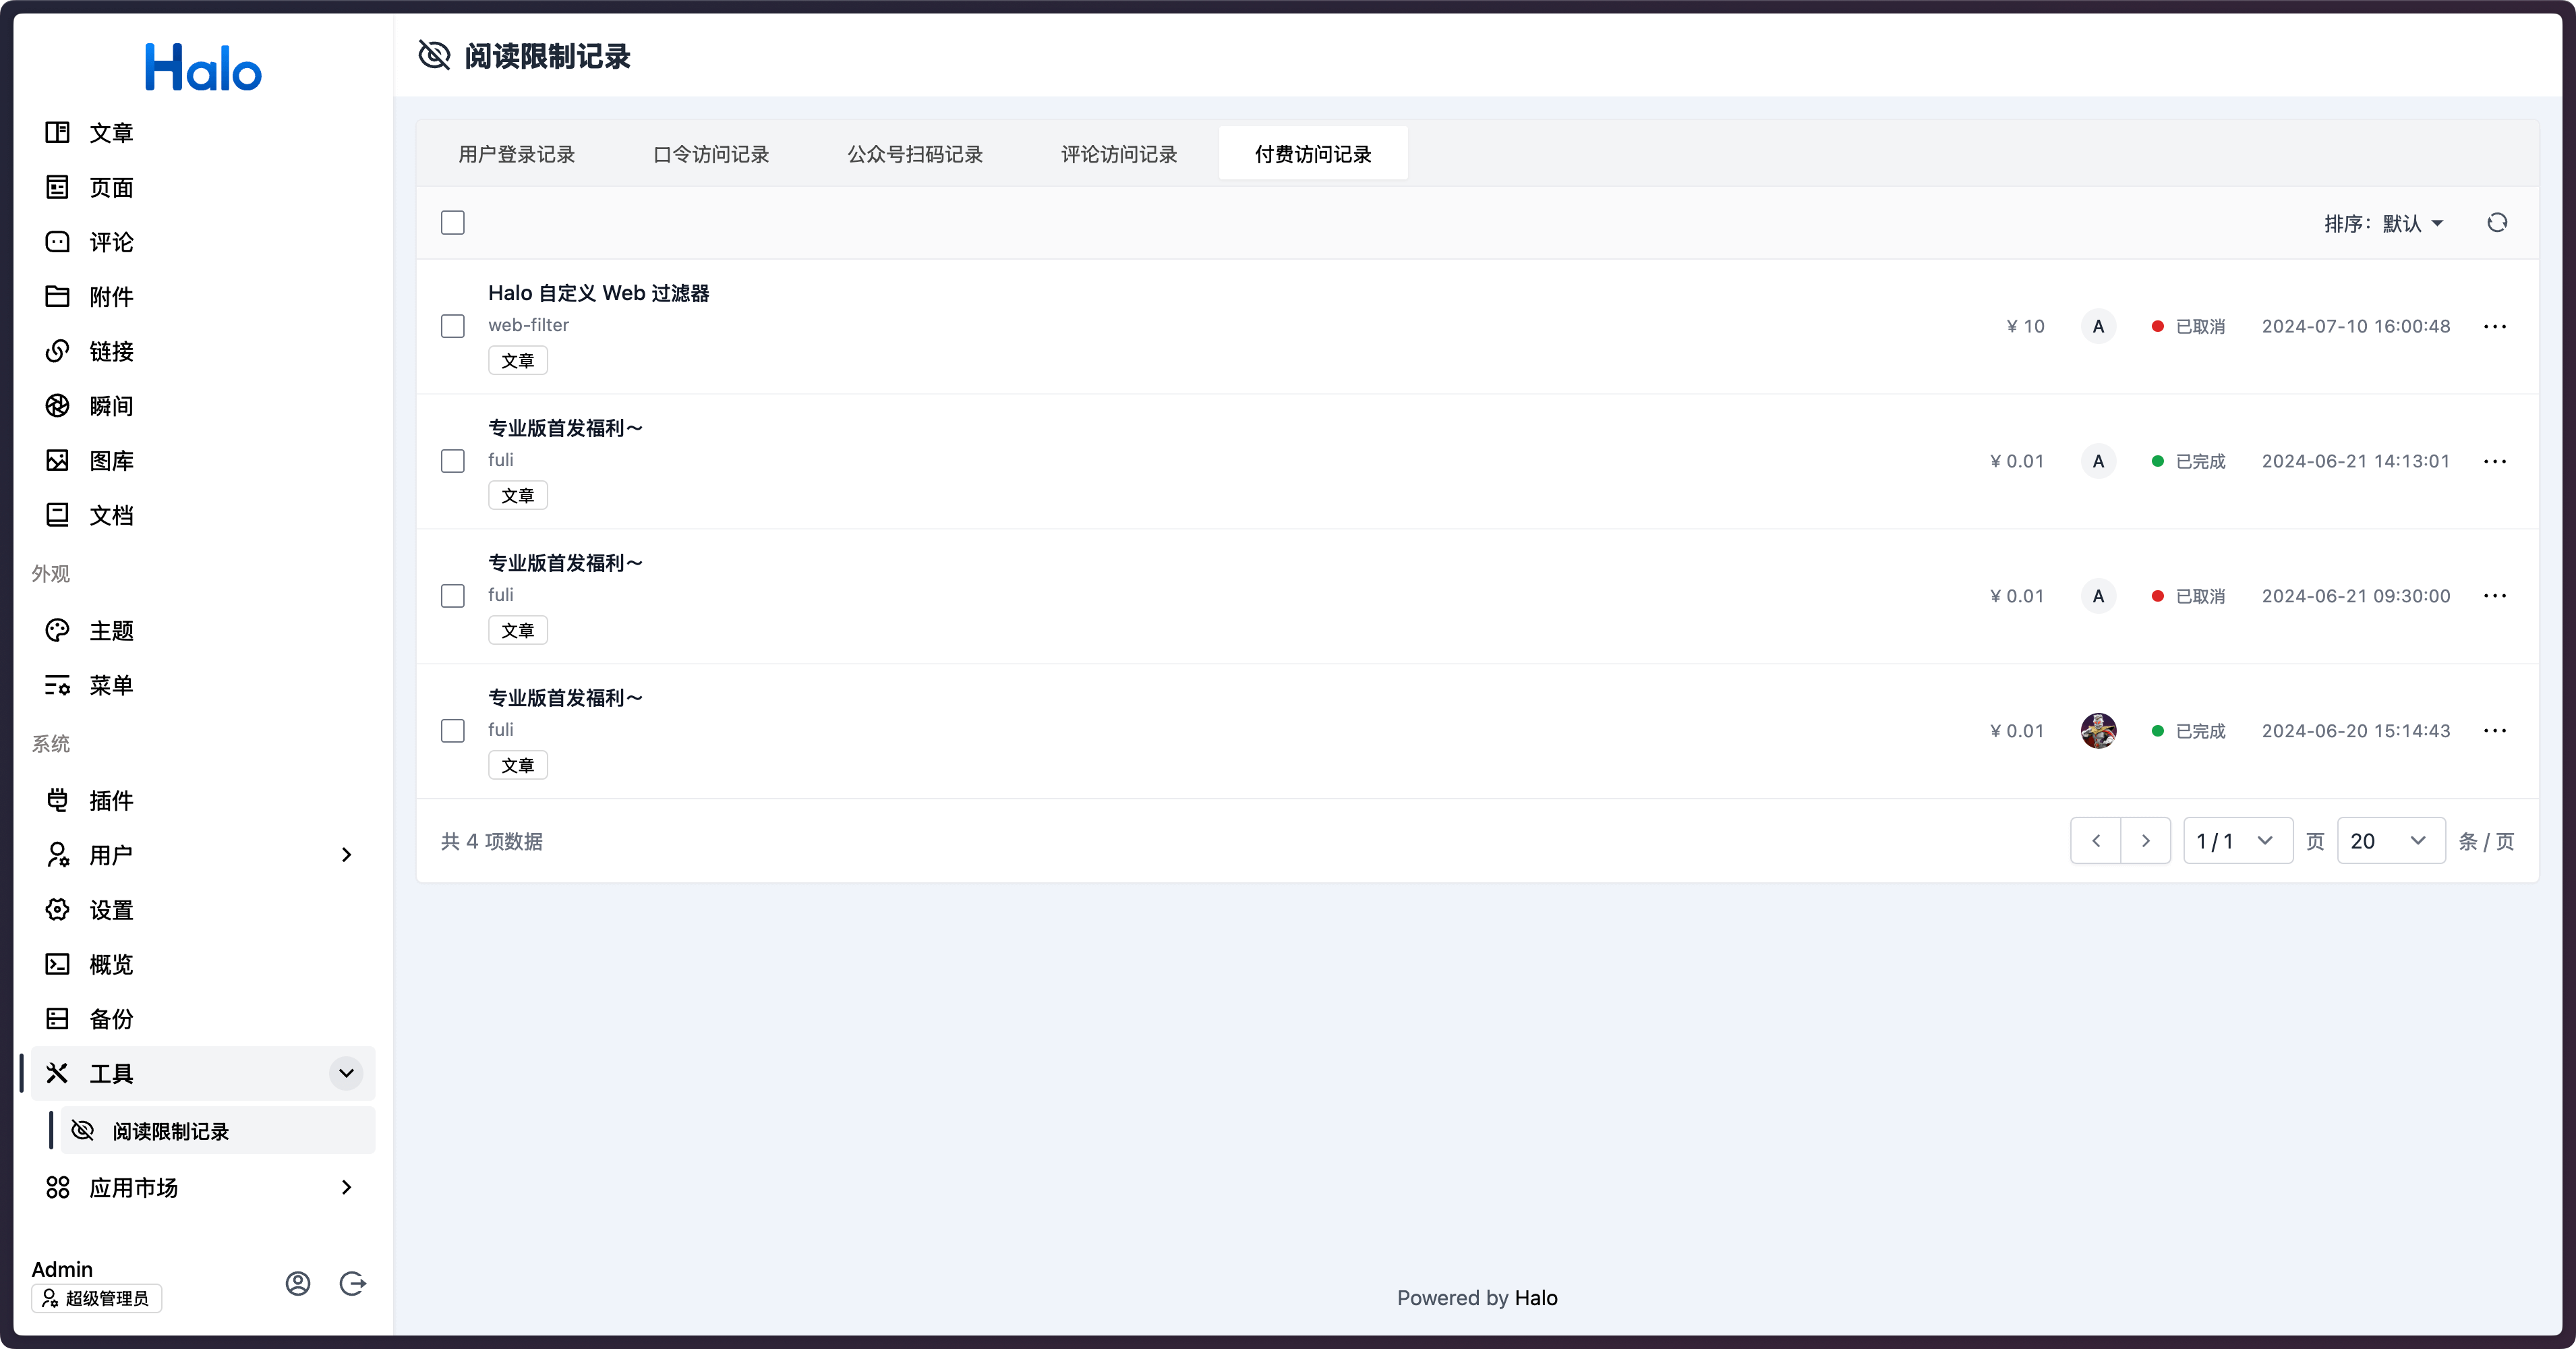Click the 2024-06-21 09:30:00 timestamp
The image size is (2576, 1349).
(2356, 596)
